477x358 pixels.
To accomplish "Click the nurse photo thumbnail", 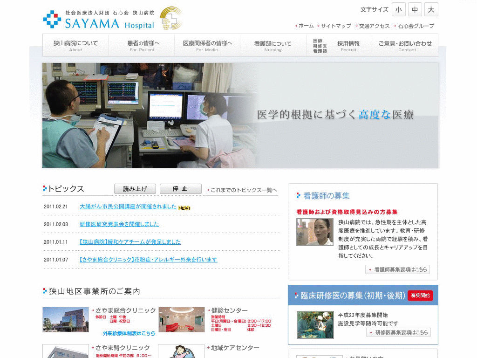I will point(315,232).
